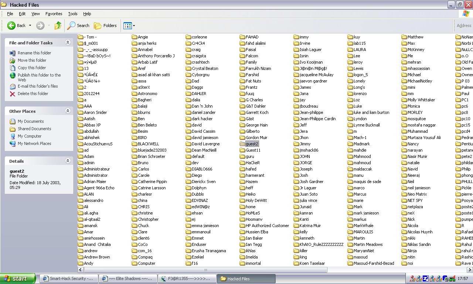
Task: Select the guest2 folder icon
Action: tap(242, 144)
